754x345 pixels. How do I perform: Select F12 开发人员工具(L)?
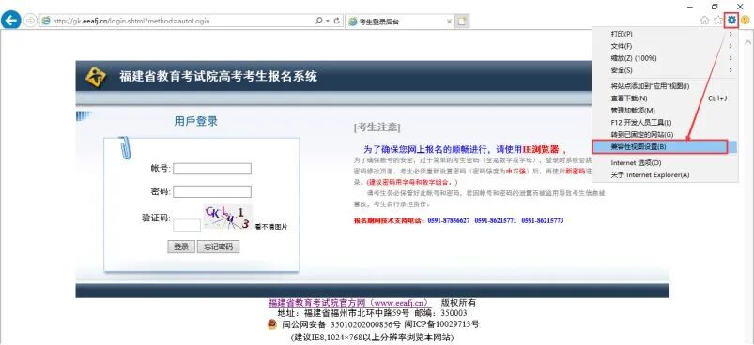[x=664, y=123]
